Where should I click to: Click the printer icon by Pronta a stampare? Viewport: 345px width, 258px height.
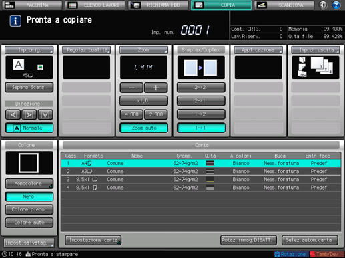pos(28,254)
